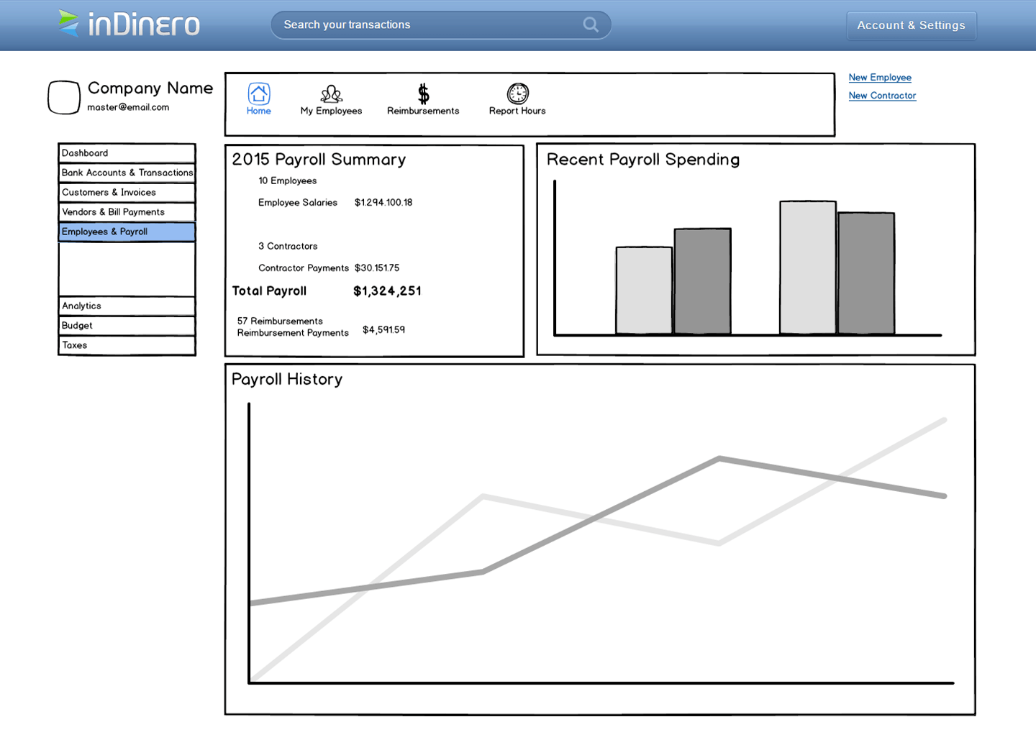Click the 3 Contractors line

coord(288,246)
